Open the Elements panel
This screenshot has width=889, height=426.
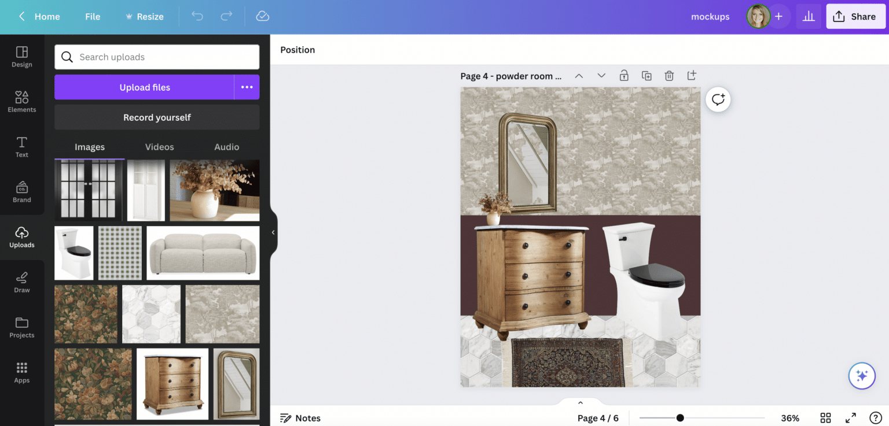coord(22,102)
